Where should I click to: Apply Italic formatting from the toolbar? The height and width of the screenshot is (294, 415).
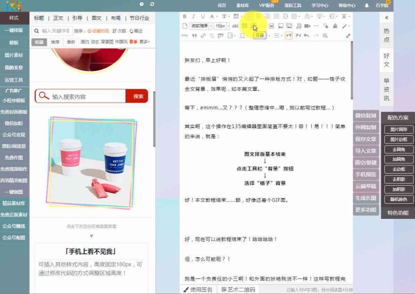click(193, 17)
